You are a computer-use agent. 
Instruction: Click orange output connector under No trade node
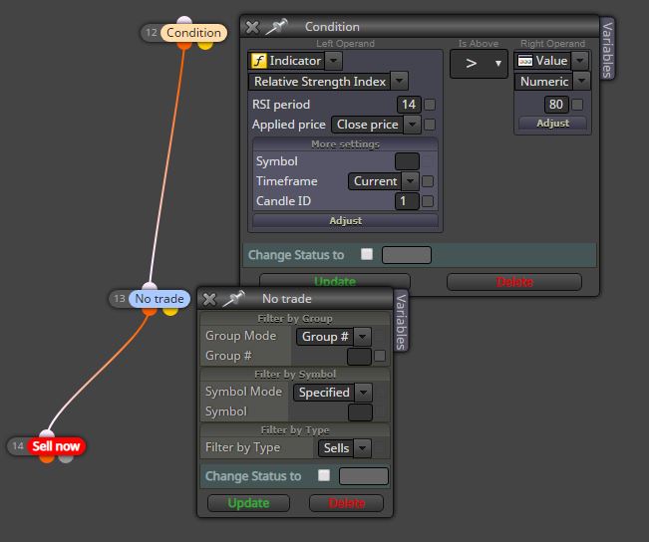tap(150, 310)
